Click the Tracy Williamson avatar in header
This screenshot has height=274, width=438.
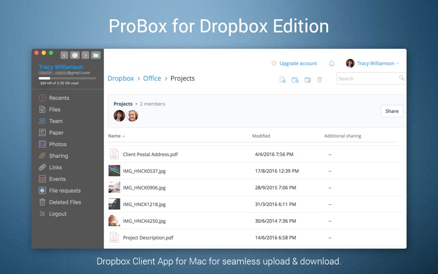(350, 63)
